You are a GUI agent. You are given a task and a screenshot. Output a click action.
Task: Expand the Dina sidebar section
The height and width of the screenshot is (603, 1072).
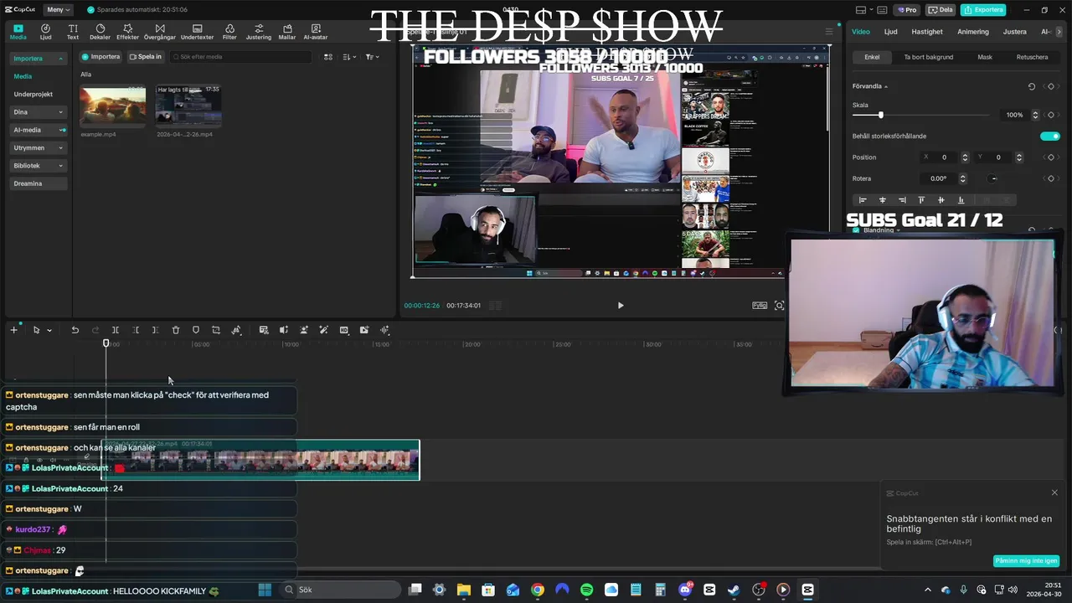pos(39,112)
